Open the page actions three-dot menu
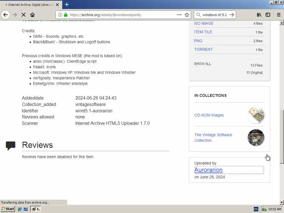 (x=179, y=15)
